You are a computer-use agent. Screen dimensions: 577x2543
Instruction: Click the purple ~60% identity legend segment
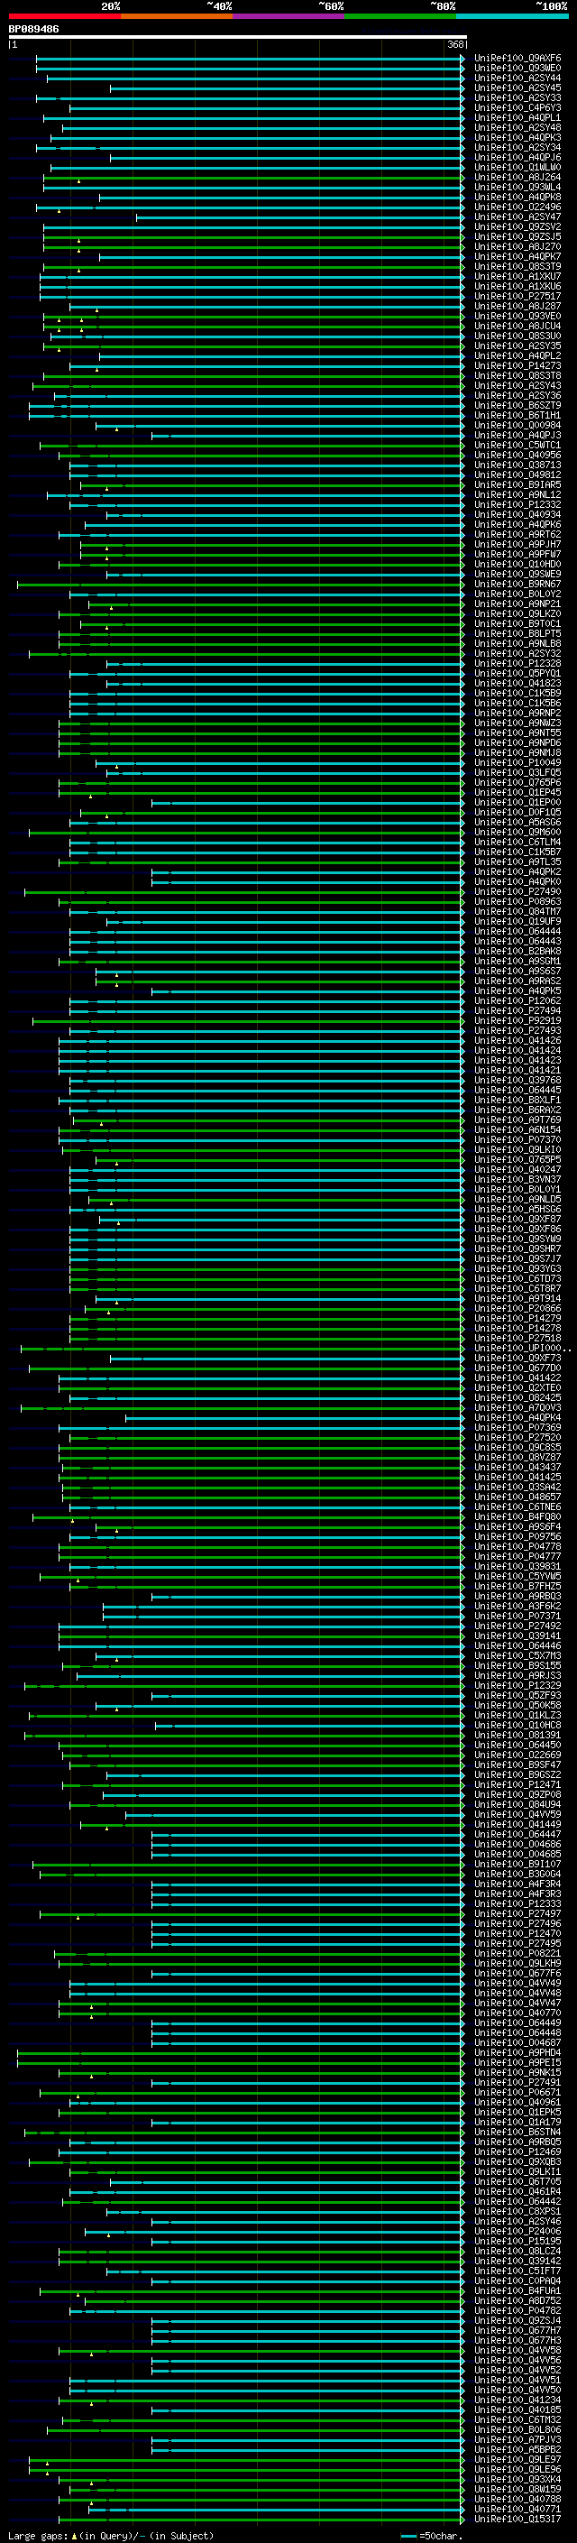pyautogui.click(x=288, y=16)
